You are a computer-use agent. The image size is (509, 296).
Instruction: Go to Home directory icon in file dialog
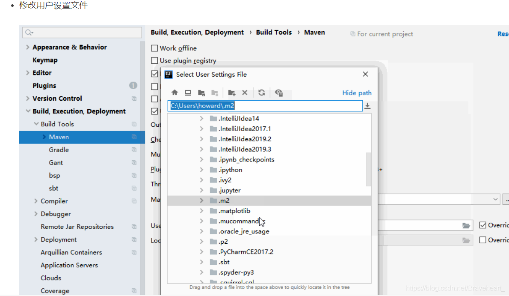175,93
